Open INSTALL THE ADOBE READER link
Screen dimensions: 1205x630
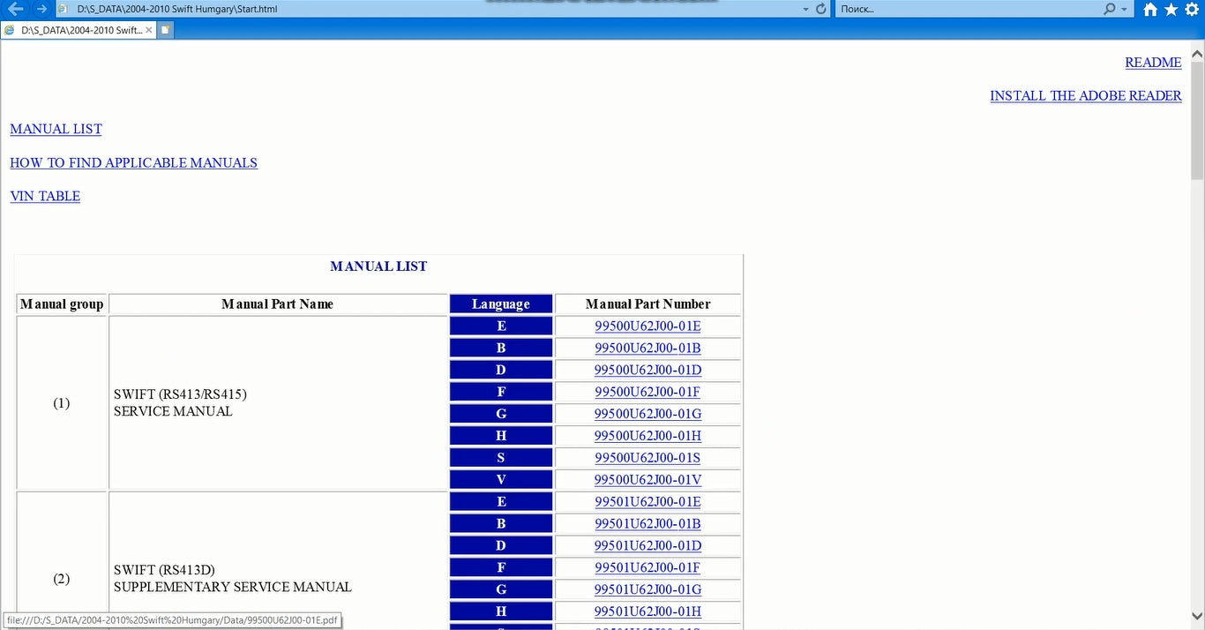(x=1085, y=96)
